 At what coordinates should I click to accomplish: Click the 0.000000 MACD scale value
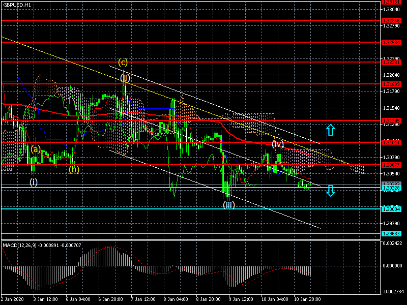(x=392, y=266)
